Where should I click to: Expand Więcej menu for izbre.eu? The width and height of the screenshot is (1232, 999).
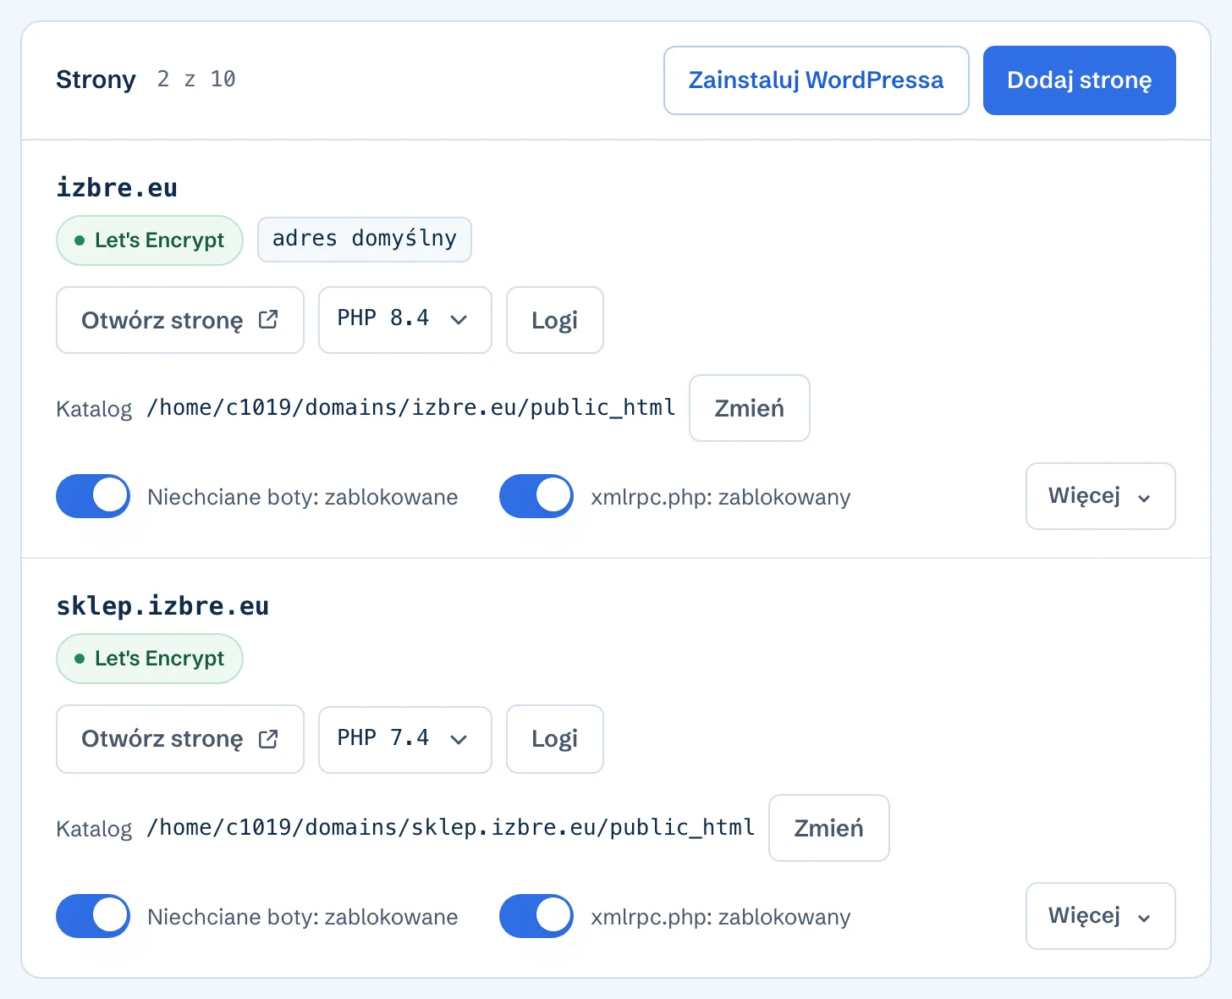(1101, 496)
